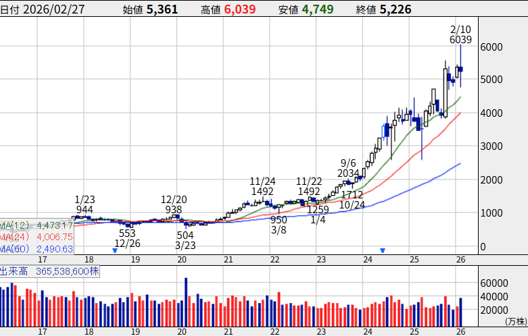Viewport: 528px width, 336px height.
Task: Click the blue triangle marker between 18 and 19
Action: click(x=115, y=250)
